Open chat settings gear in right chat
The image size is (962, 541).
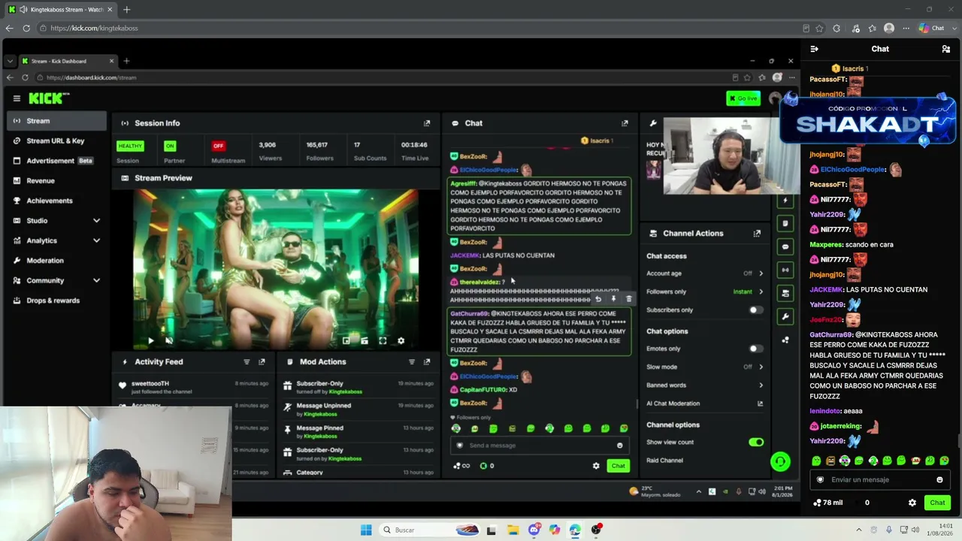[912, 503]
